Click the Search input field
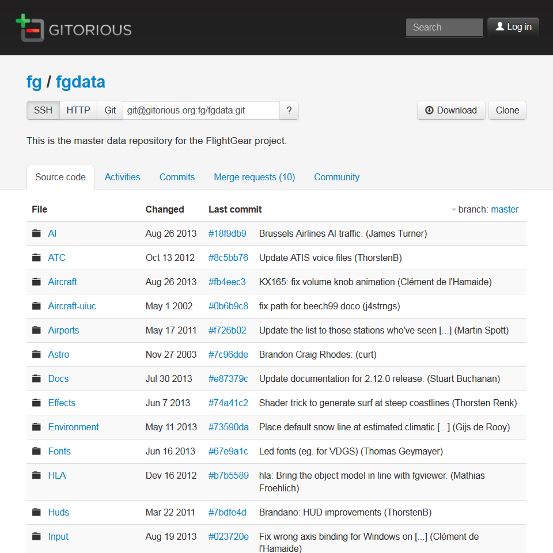 [444, 28]
